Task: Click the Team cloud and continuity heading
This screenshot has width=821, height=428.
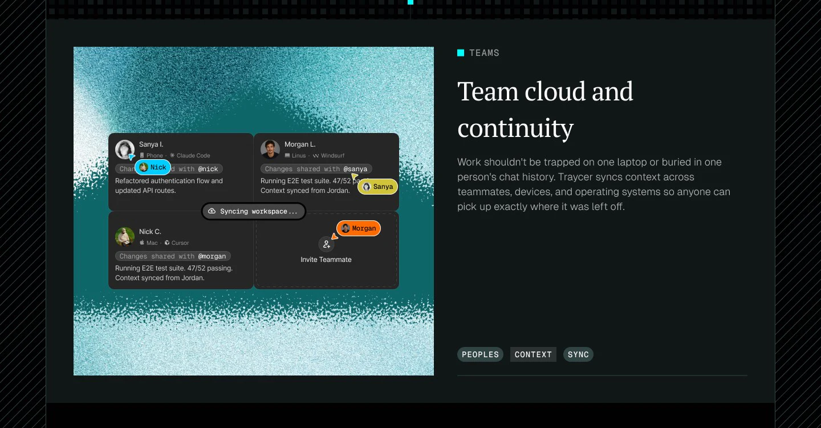Action: tap(545, 110)
